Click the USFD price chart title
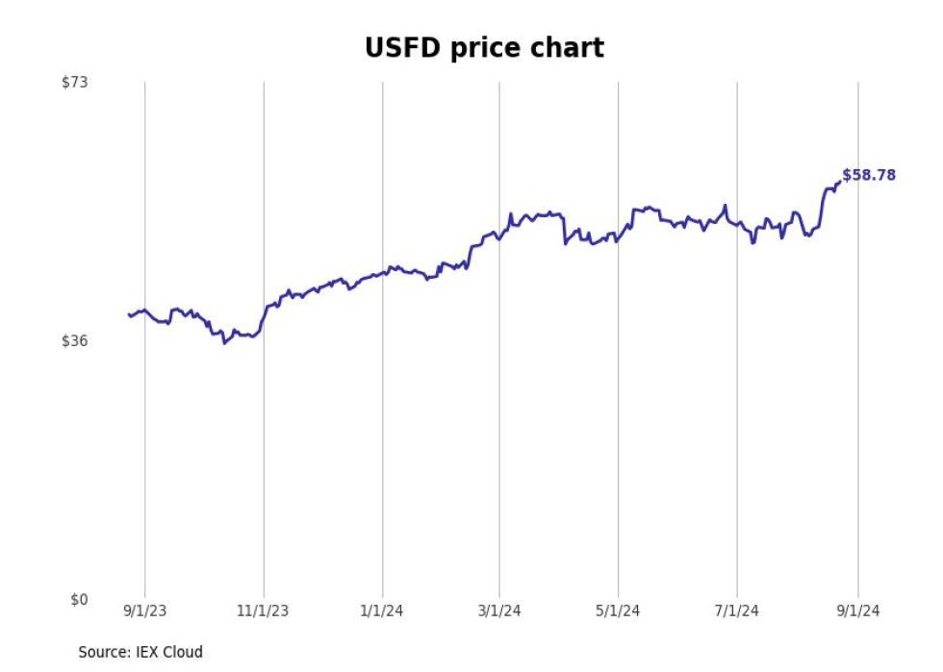 [484, 48]
